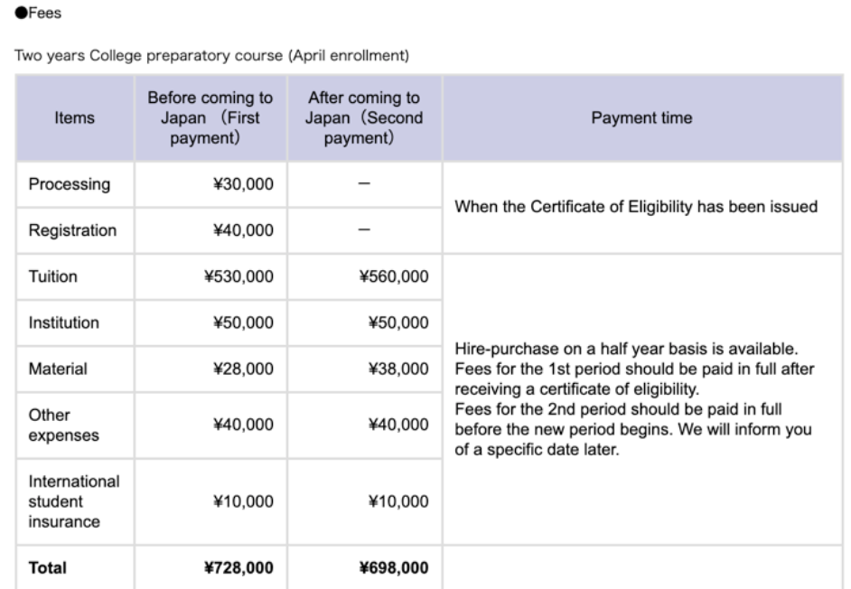Click the Items column header
This screenshot has width=851, height=589.
(x=74, y=118)
